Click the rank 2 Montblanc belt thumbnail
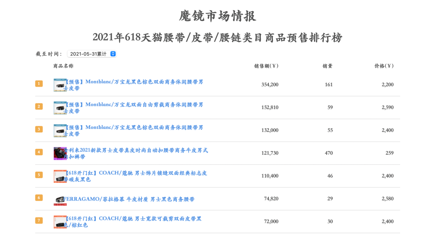 [60, 108]
